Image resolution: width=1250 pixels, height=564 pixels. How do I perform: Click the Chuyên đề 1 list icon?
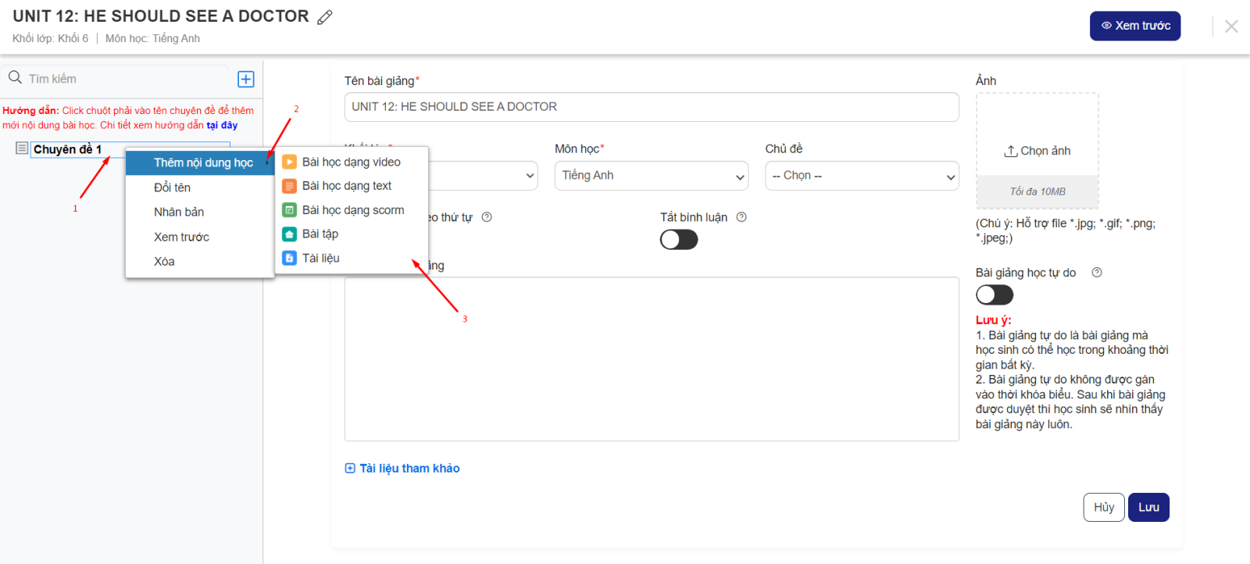(22, 148)
